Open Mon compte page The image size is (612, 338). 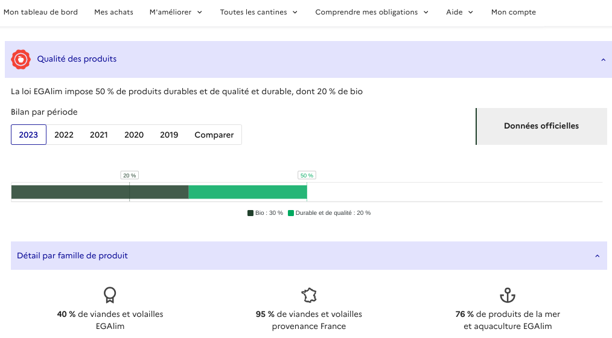tap(513, 12)
